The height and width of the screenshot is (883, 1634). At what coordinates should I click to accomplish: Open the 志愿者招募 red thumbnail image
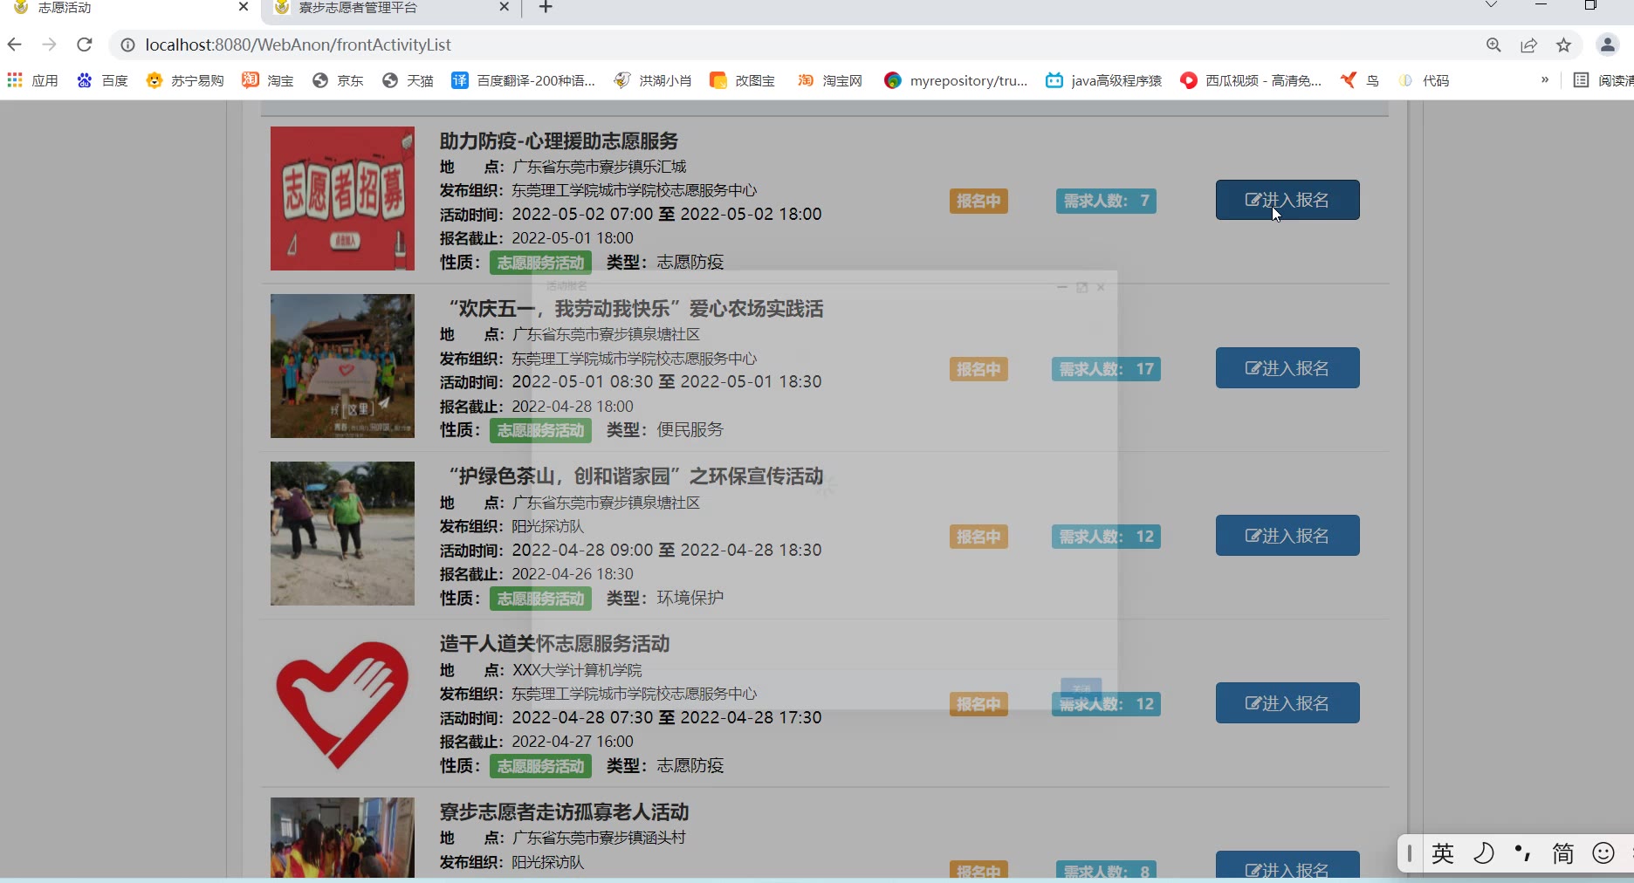[342, 198]
